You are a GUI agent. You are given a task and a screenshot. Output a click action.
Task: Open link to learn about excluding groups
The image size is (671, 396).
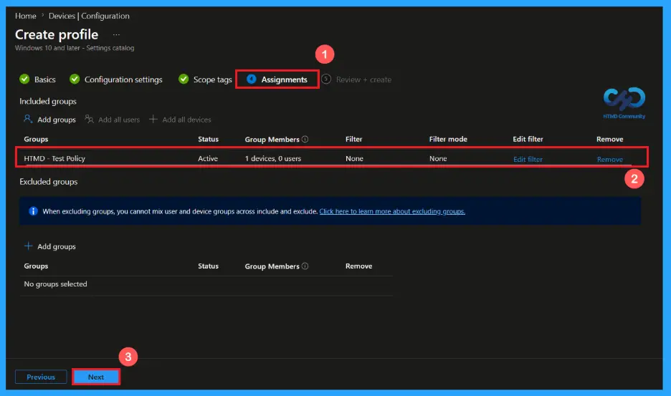(392, 211)
